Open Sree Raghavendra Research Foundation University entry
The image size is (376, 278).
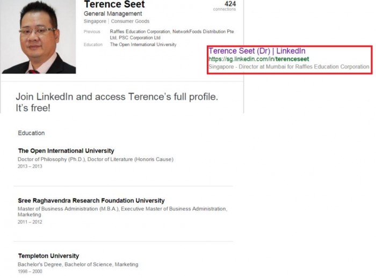click(x=91, y=201)
